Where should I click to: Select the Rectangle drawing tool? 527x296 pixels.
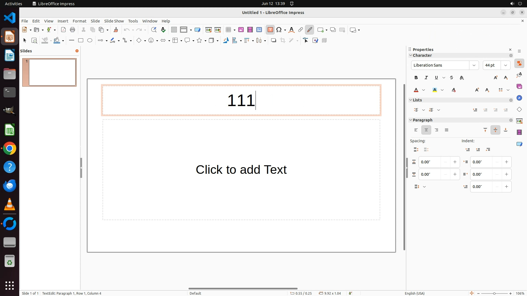[x=80, y=41]
